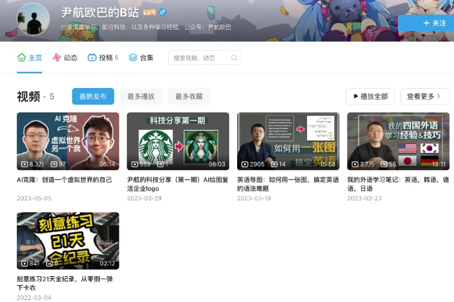Screen dimensions: 454x302
Task: Sort videos by 最多收藏
Action: pos(189,96)
